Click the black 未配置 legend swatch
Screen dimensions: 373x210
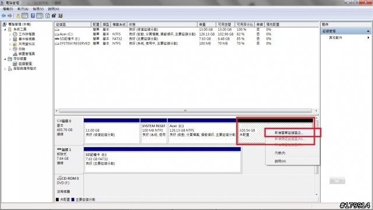coord(57,199)
